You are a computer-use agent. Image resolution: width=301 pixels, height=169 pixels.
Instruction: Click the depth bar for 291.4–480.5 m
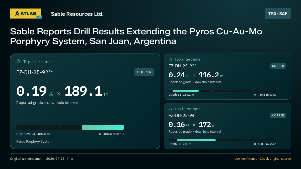70,127
